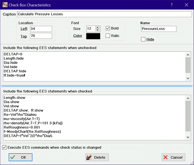This screenshot has width=194, height=165.
Task: Click the Name field containing PressureLoss
Action: pyautogui.click(x=158, y=29)
